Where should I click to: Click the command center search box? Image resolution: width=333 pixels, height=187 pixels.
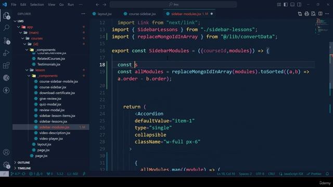point(173,5)
